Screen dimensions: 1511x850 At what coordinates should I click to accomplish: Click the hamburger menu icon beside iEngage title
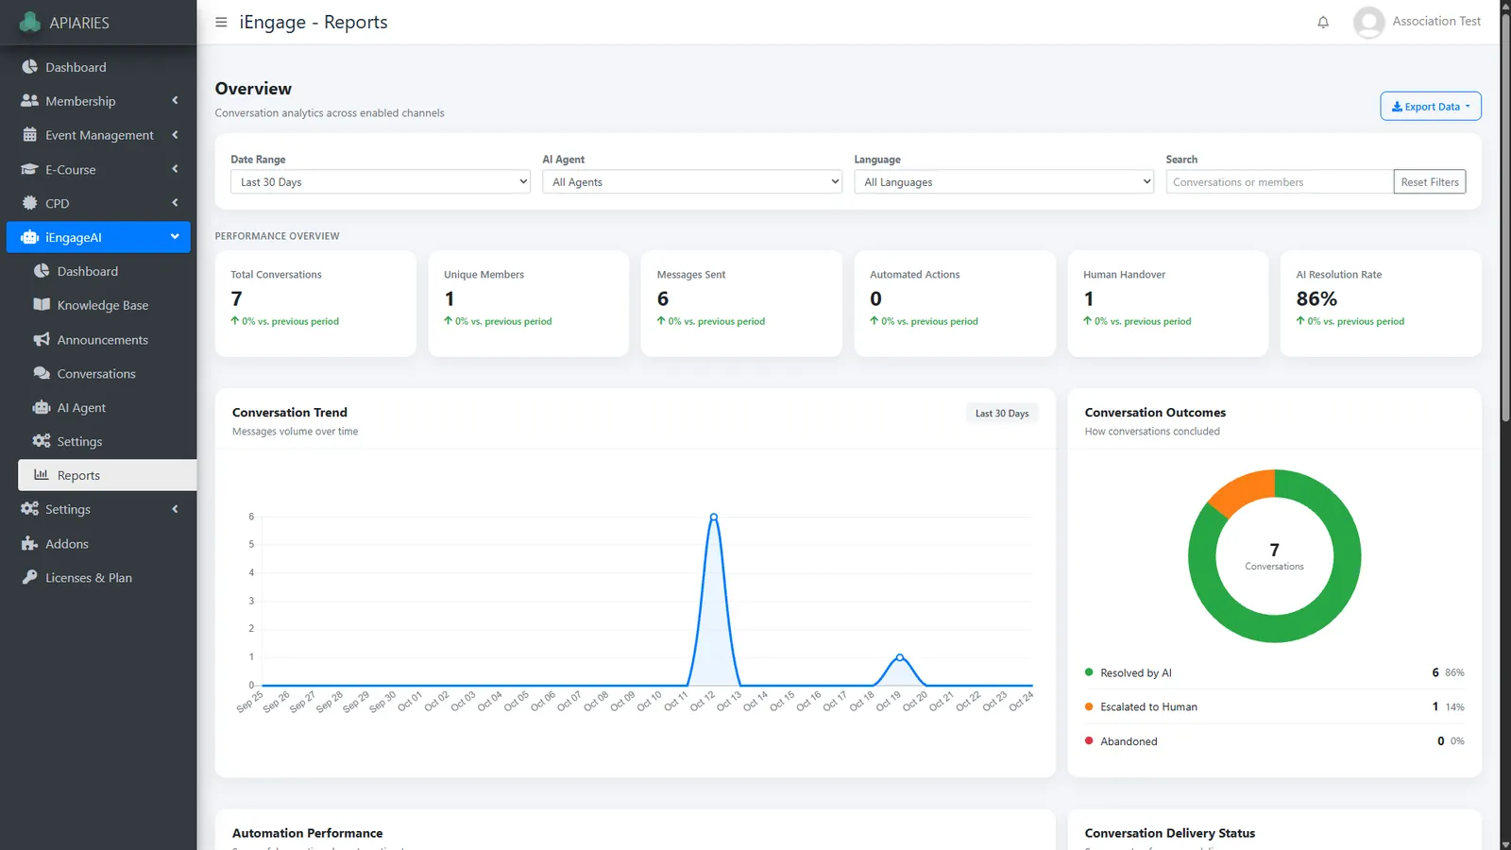click(221, 22)
